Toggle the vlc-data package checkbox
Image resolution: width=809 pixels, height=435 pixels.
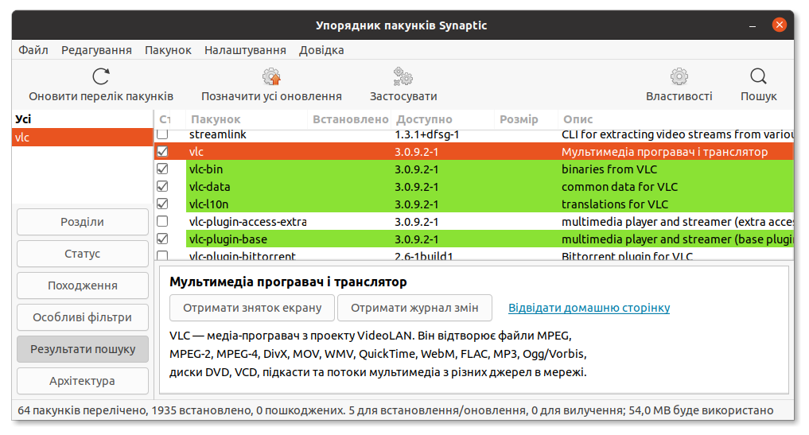162,187
